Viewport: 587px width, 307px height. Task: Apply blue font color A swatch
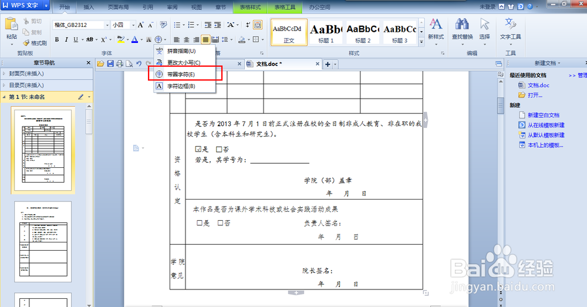click(135, 39)
